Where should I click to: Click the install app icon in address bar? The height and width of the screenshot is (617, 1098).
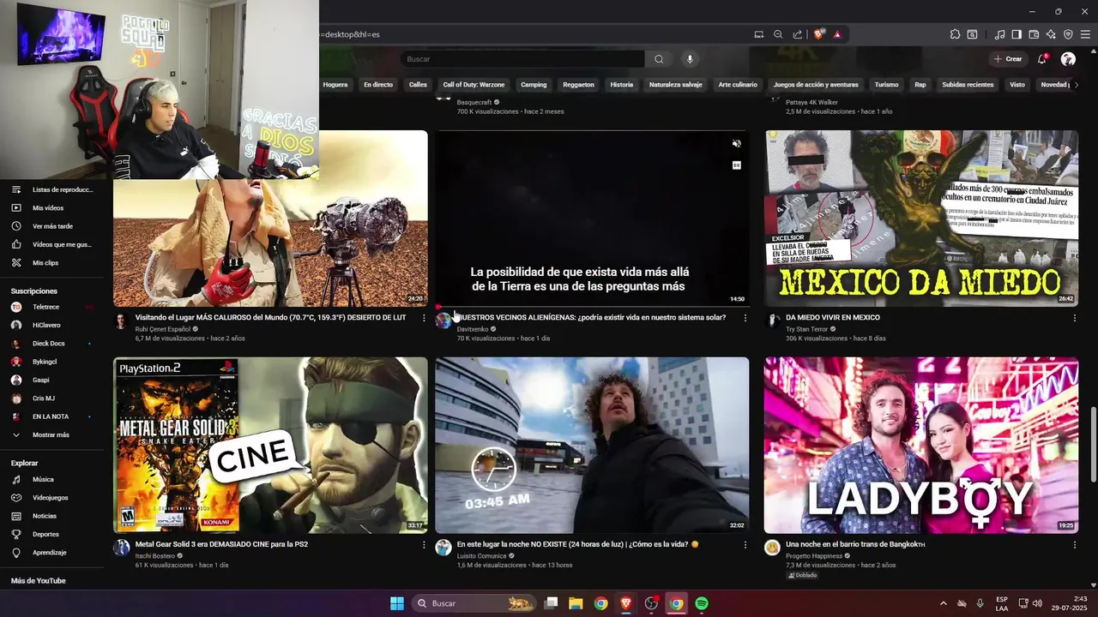pyautogui.click(x=758, y=34)
